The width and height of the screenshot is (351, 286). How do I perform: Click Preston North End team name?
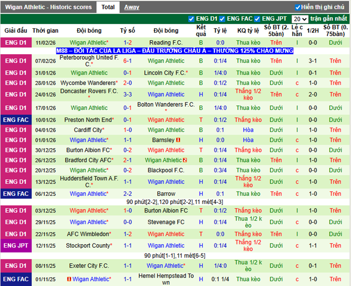tap(88, 120)
